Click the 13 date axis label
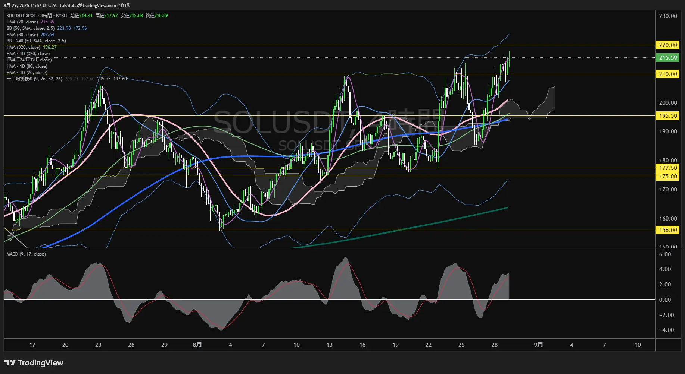Image resolution: width=685 pixels, height=374 pixels. pyautogui.click(x=329, y=345)
